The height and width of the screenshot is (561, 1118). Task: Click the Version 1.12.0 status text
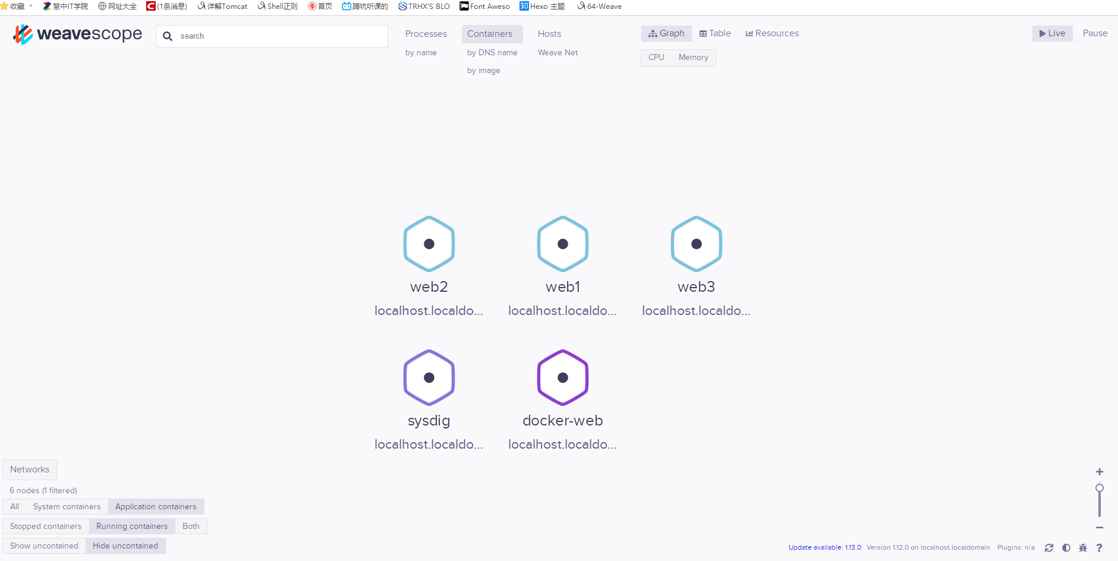pos(928,548)
